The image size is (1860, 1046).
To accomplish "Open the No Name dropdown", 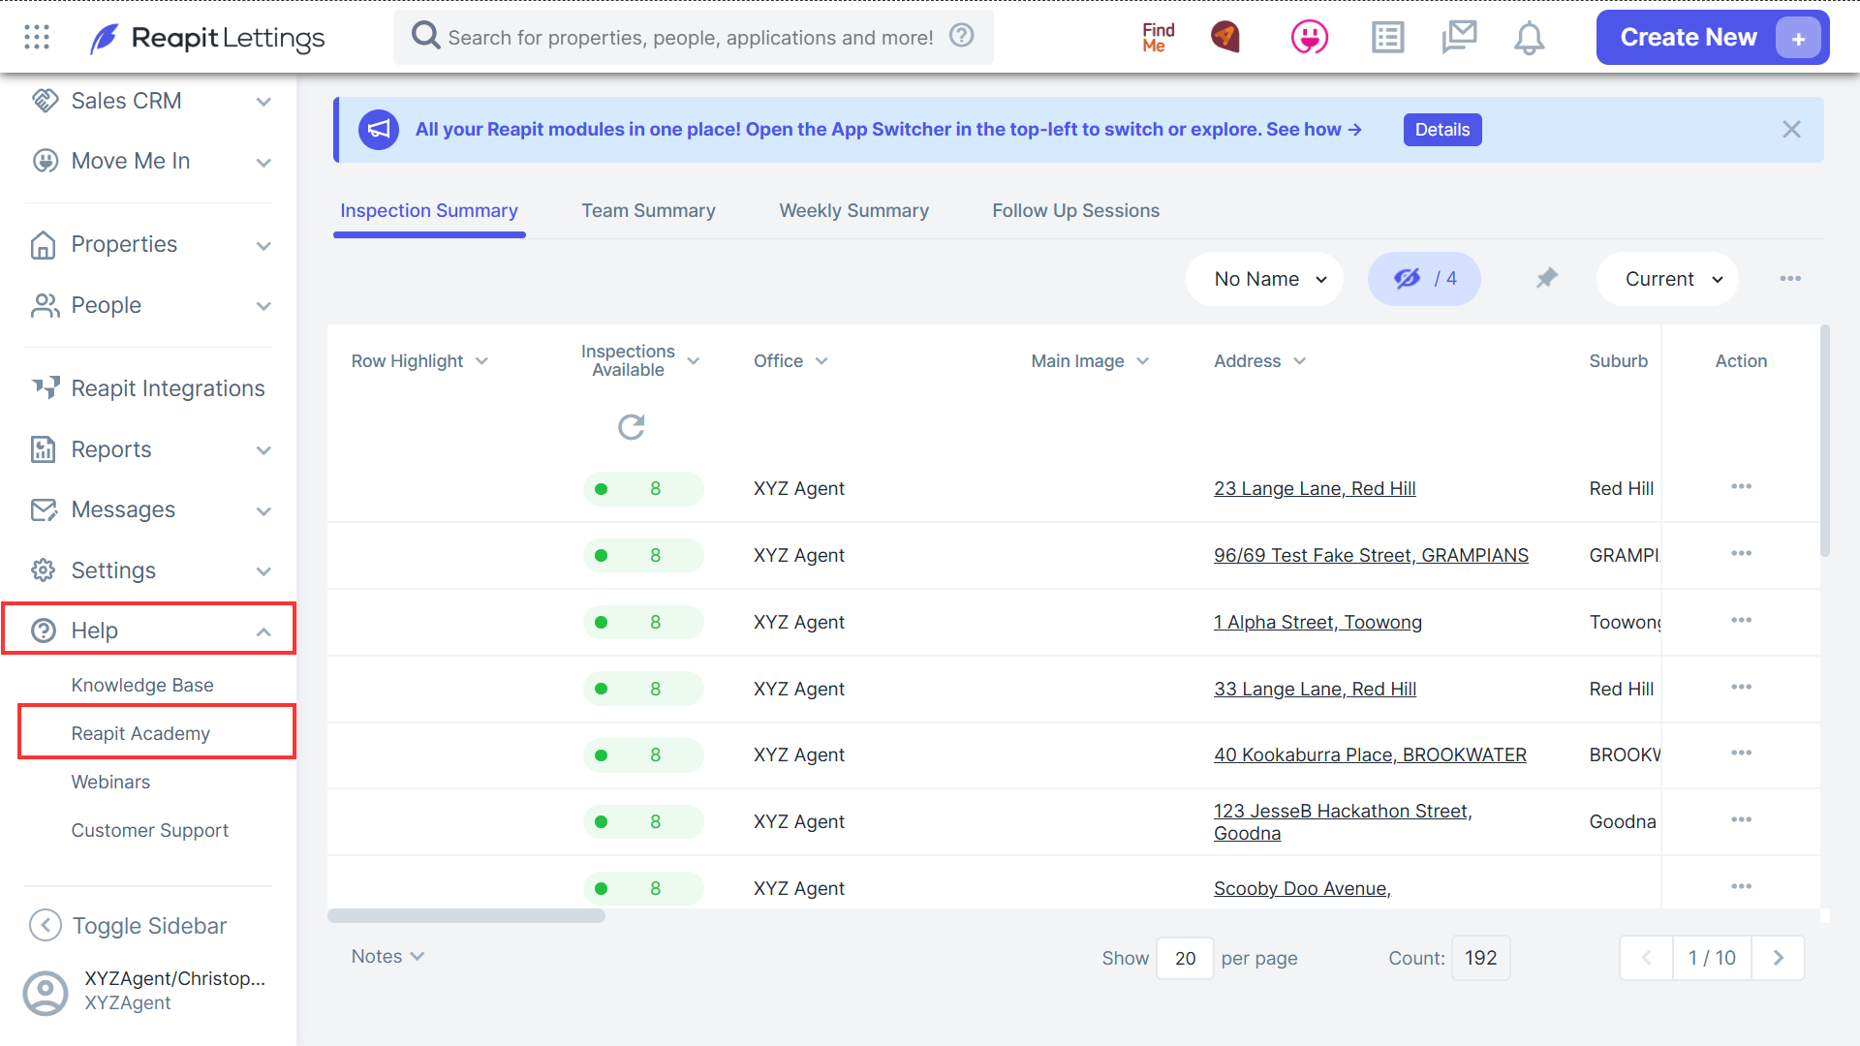I will 1264,279.
